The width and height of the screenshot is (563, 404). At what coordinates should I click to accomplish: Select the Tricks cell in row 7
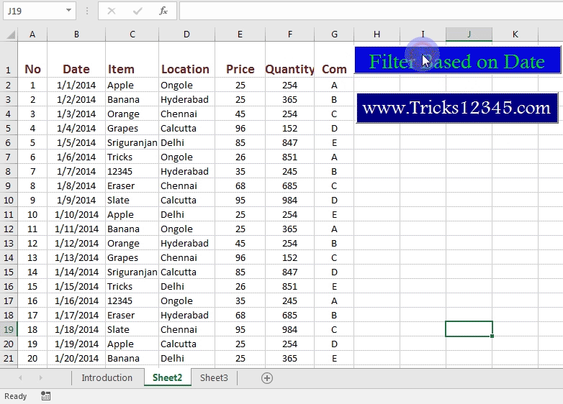pyautogui.click(x=132, y=157)
